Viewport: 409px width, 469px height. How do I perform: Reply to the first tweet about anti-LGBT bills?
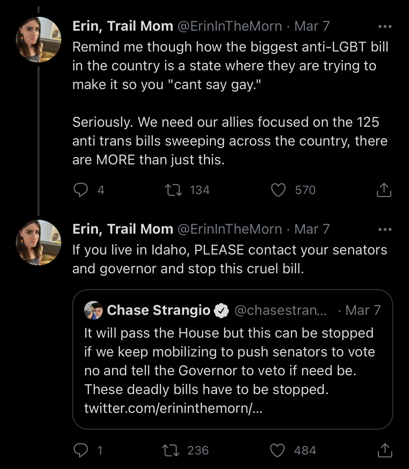point(81,190)
